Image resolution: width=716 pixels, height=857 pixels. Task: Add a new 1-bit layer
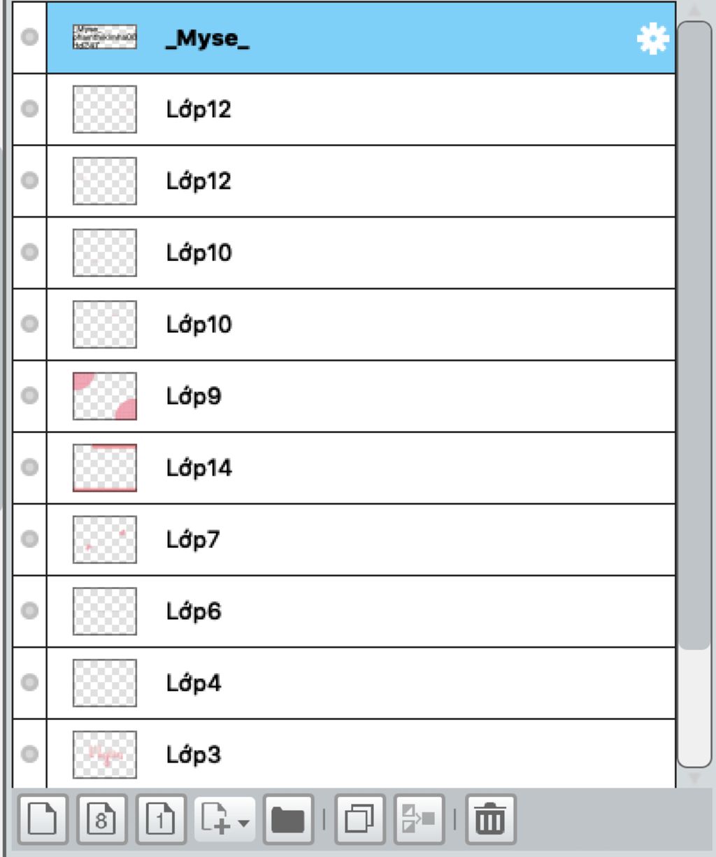(162, 819)
